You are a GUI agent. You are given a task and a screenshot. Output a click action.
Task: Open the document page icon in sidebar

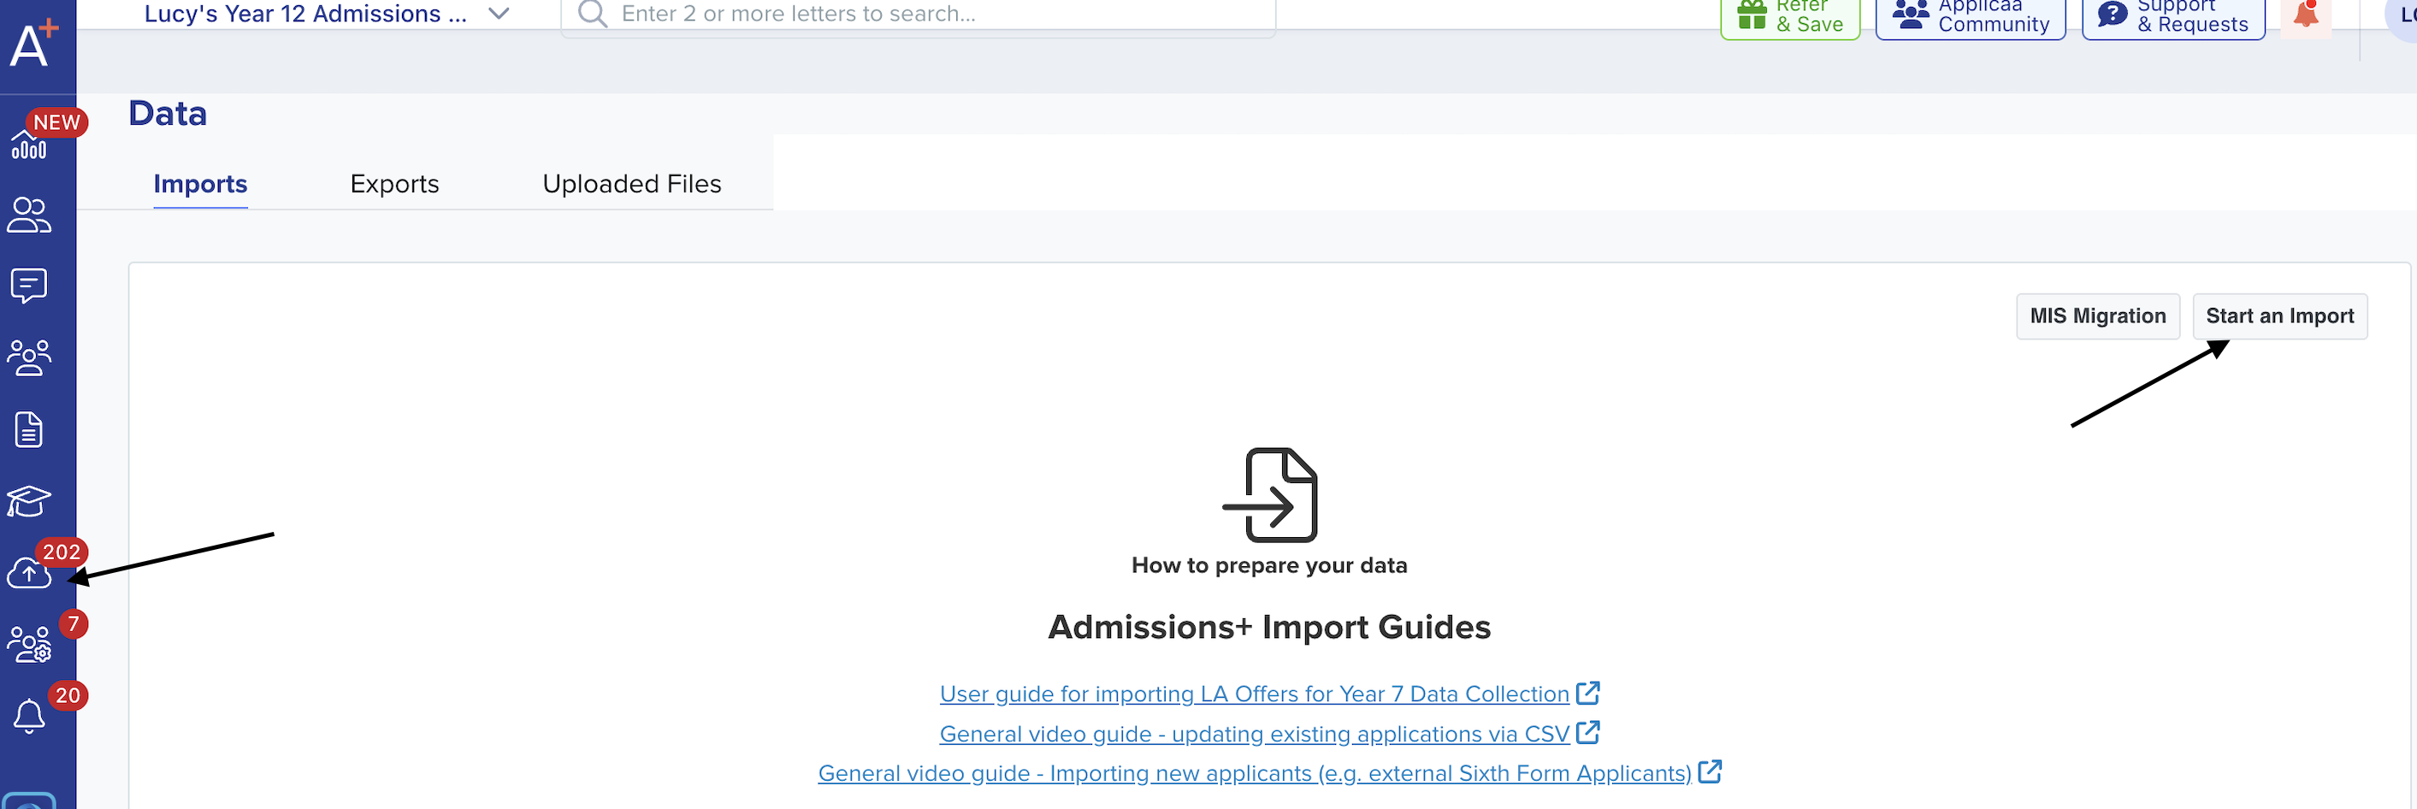(x=29, y=430)
